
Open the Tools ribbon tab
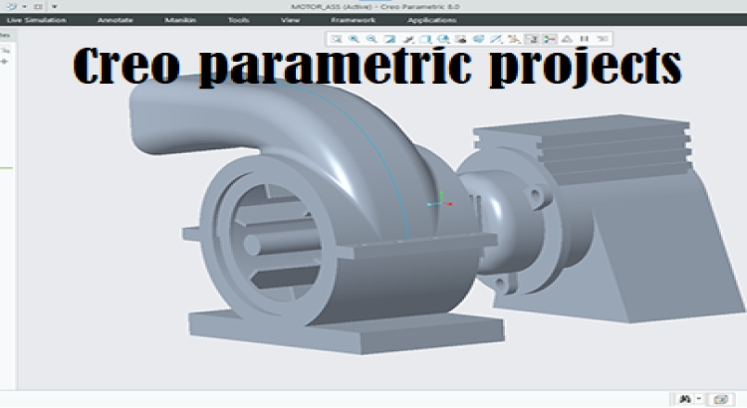[x=238, y=20]
